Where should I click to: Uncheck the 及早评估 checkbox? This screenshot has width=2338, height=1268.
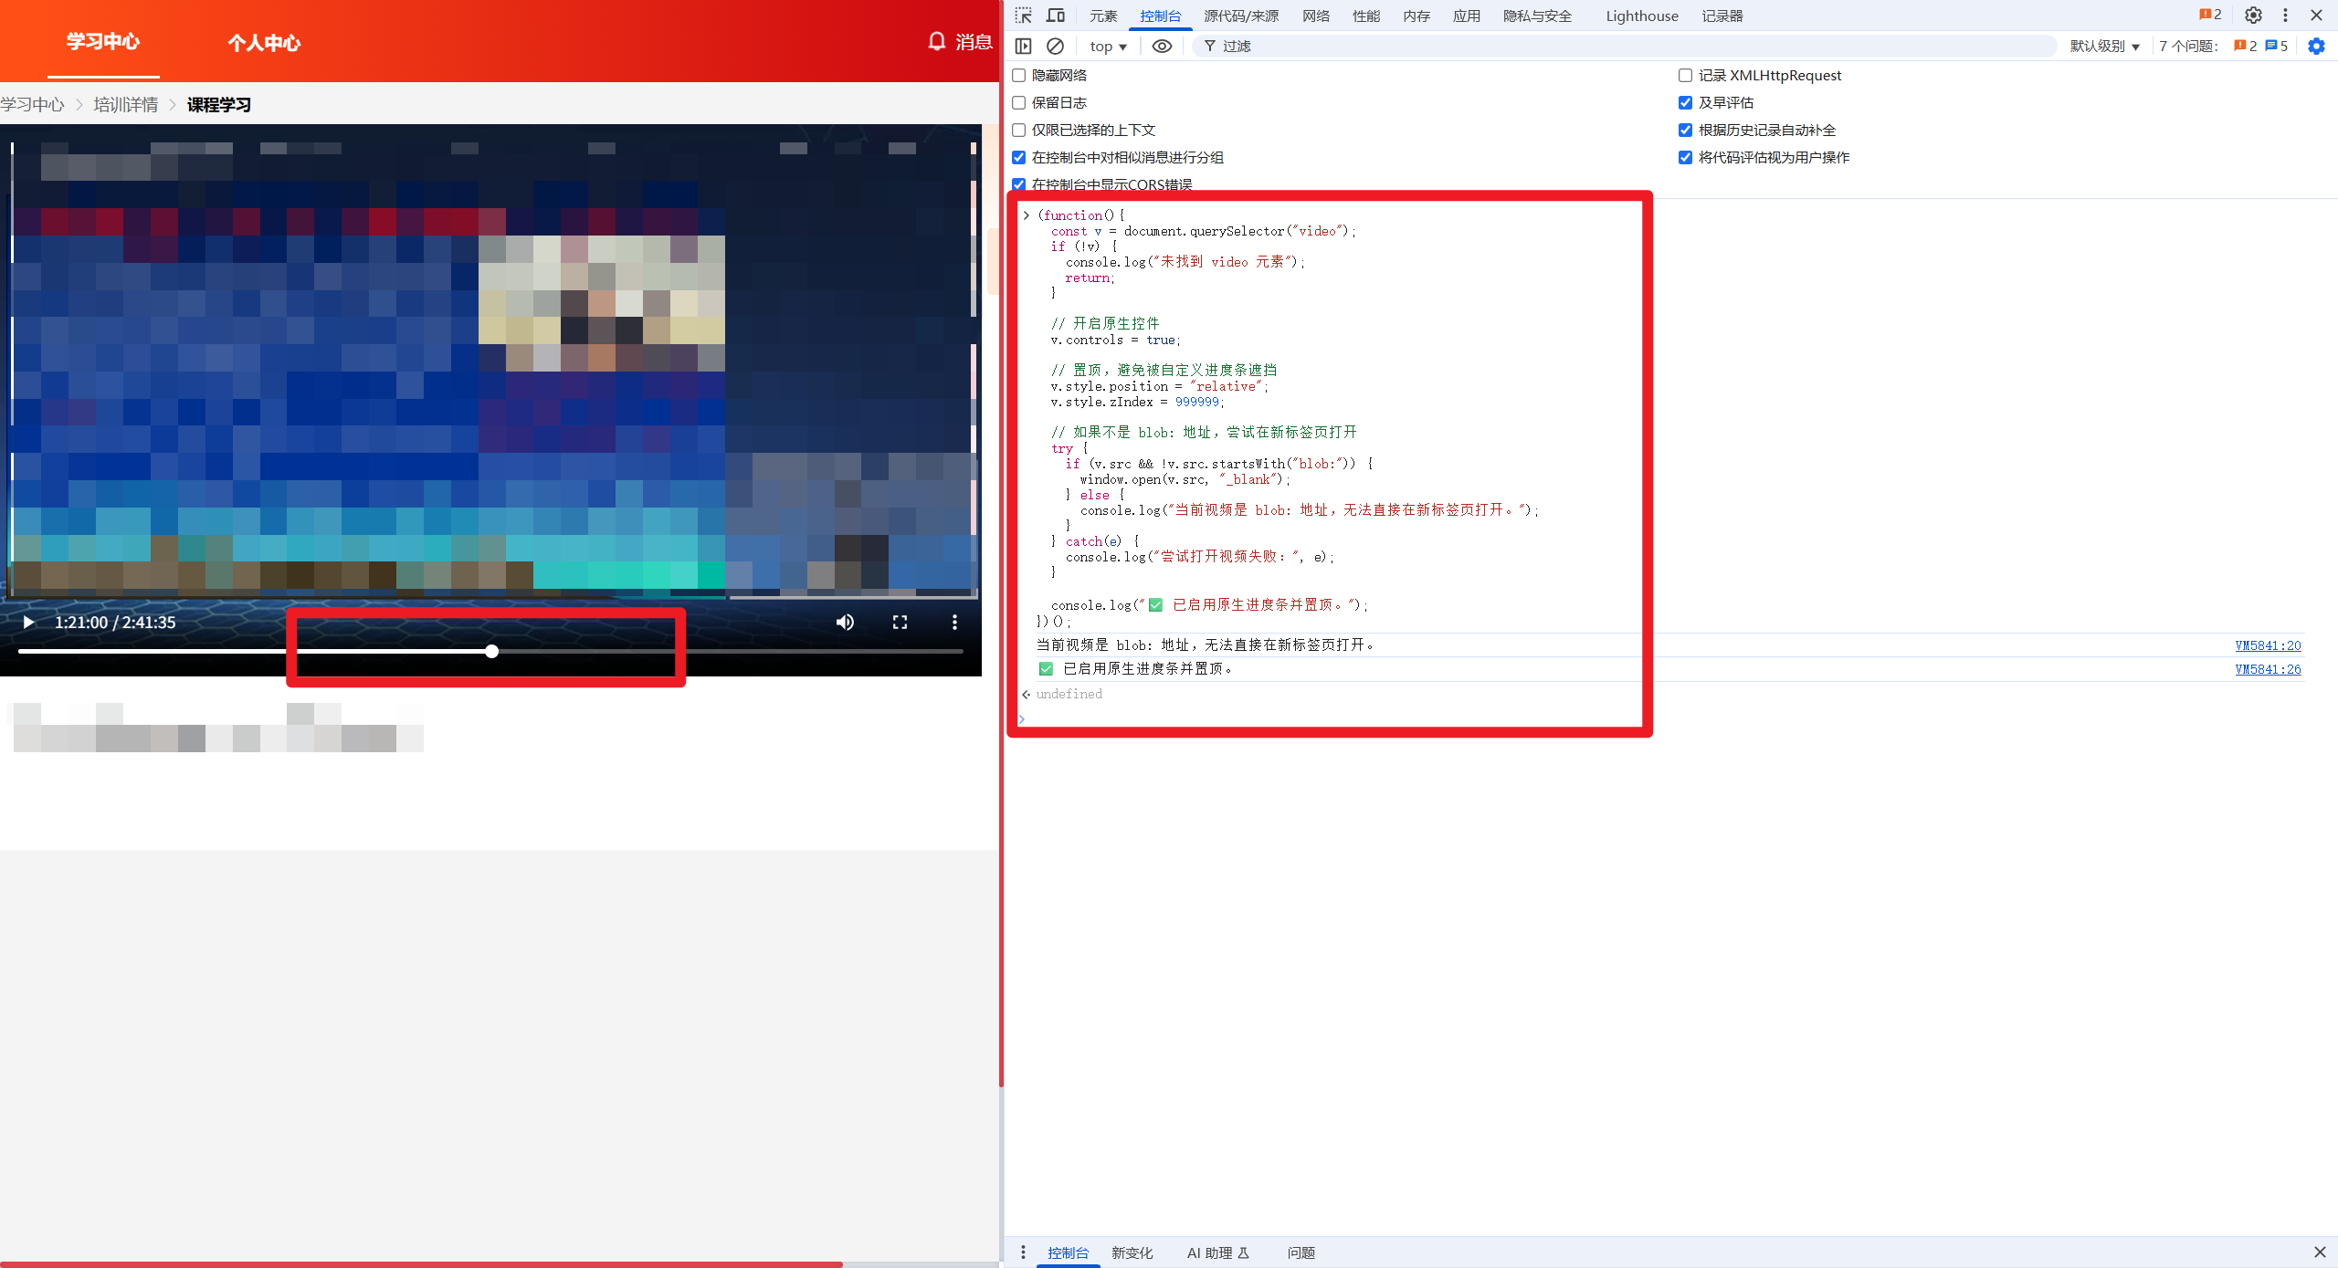(1685, 102)
